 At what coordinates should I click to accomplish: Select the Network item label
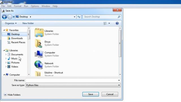[x=49, y=63]
